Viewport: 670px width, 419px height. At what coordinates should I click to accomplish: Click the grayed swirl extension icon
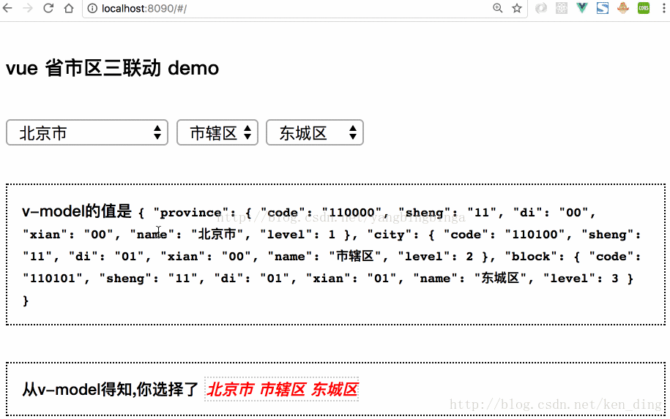541,8
